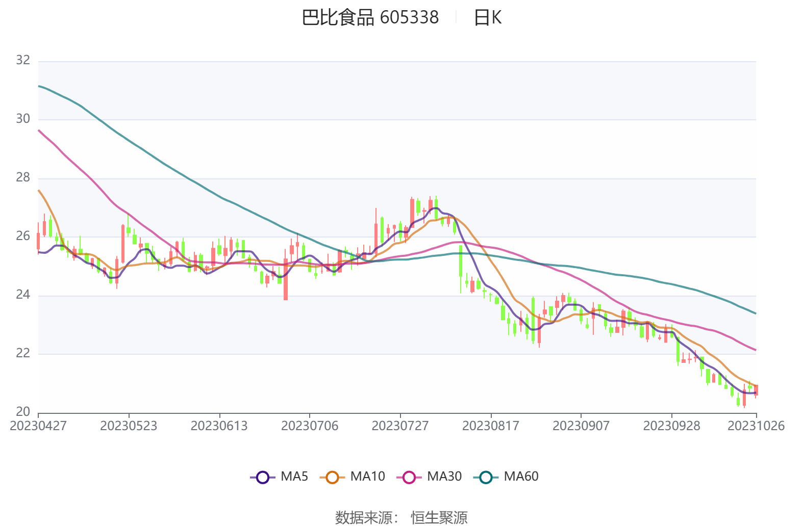Select the 日K label in the title
Image resolution: width=803 pixels, height=527 pixels.
tap(488, 18)
